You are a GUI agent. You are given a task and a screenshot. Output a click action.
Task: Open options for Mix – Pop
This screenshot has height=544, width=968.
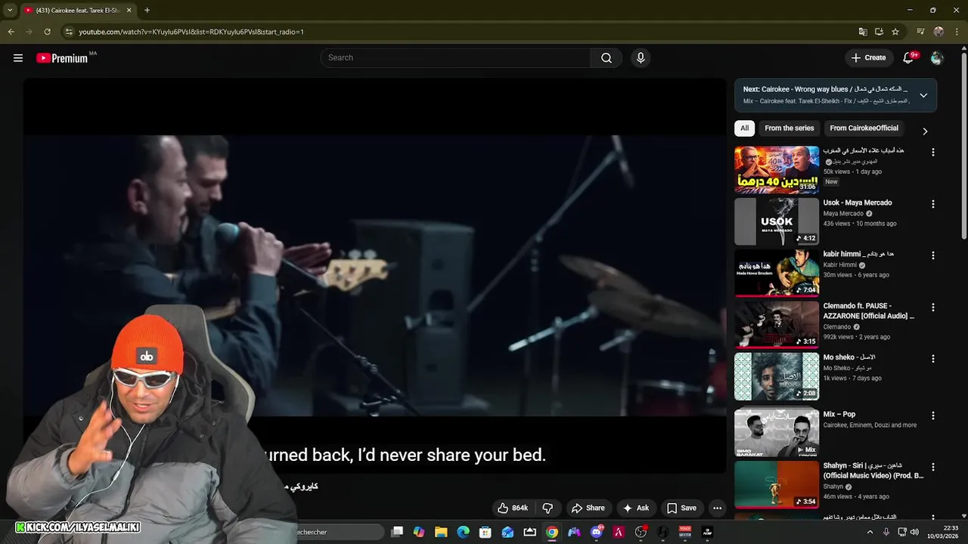pyautogui.click(x=932, y=416)
